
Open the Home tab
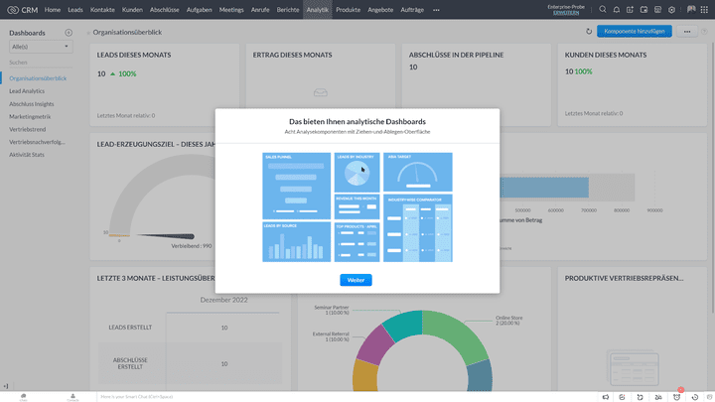(x=53, y=10)
